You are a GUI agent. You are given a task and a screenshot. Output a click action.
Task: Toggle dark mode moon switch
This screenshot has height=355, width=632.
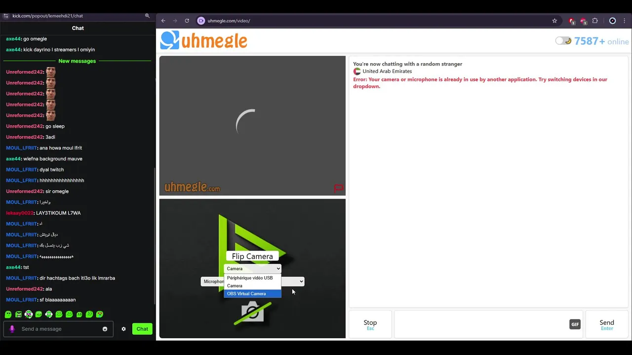click(563, 41)
